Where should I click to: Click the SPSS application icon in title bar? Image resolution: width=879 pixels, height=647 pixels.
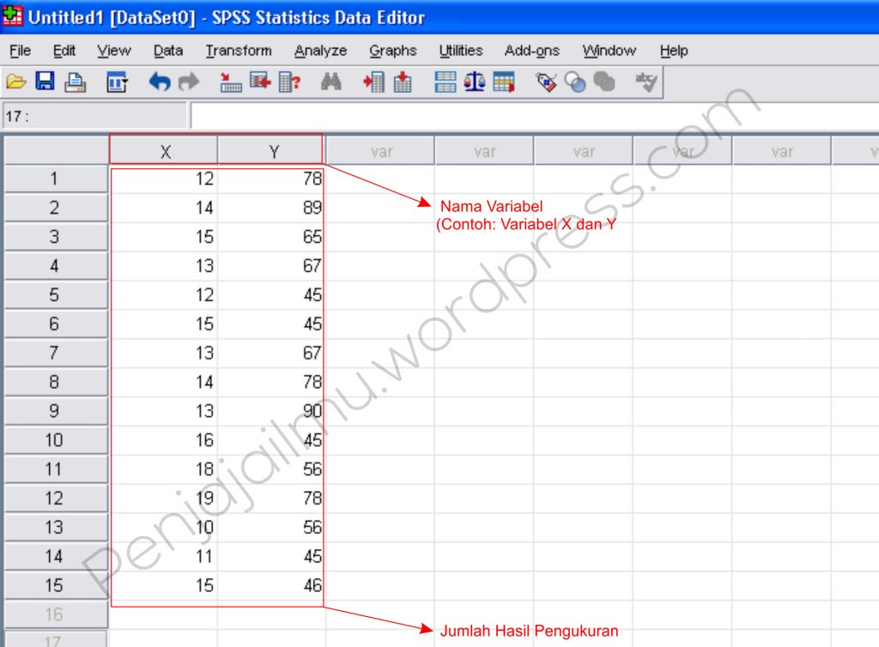[x=12, y=16]
